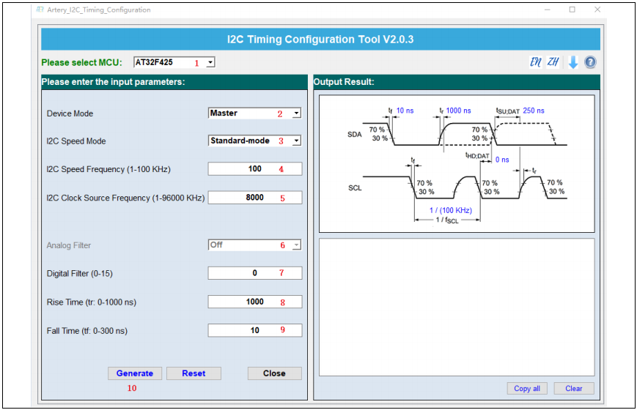Switch language to Chinese with ZH icon
Image resolution: width=637 pixels, height=410 pixels.
click(x=553, y=62)
